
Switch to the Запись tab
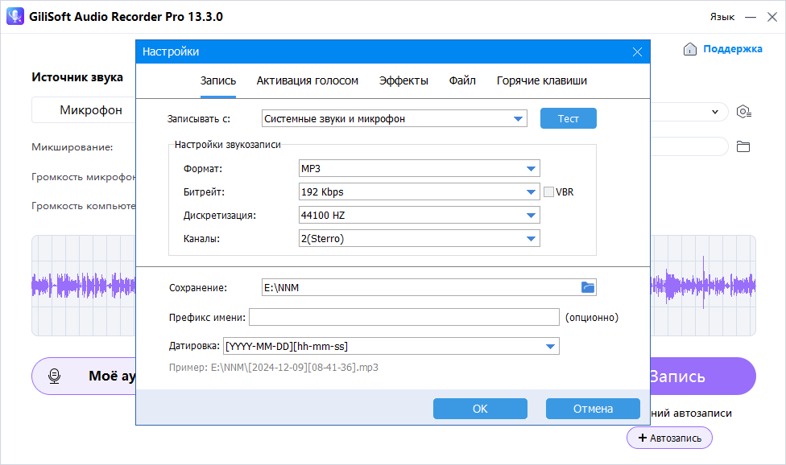pyautogui.click(x=218, y=81)
